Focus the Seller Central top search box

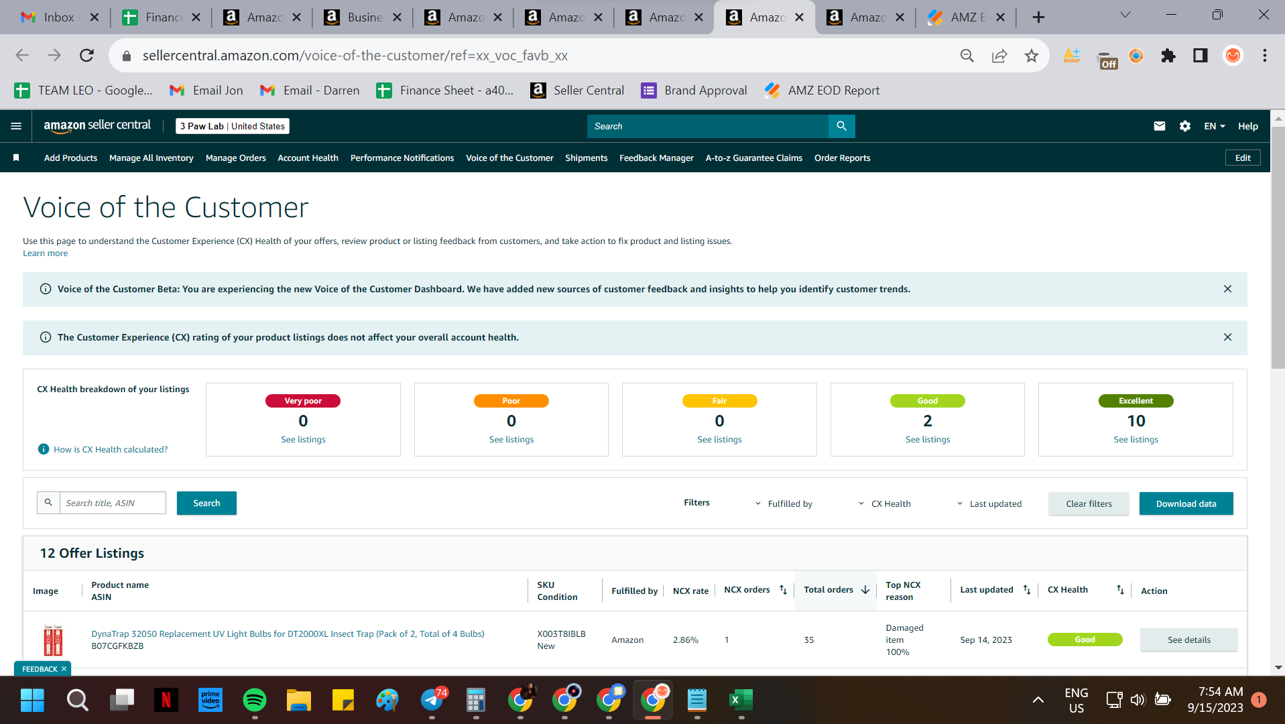point(707,126)
